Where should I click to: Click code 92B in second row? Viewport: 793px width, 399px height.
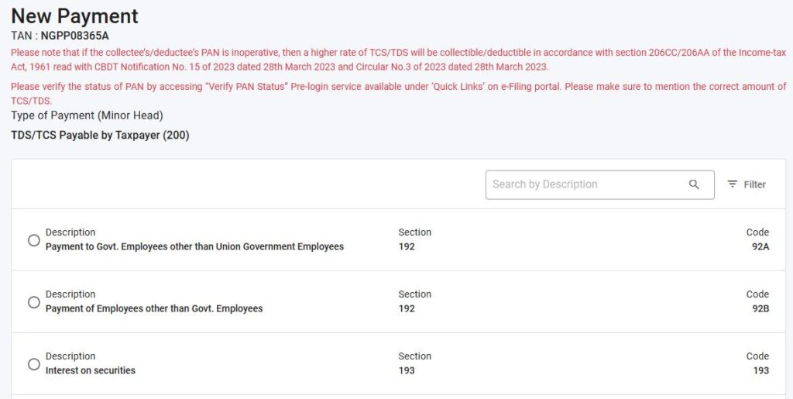pyautogui.click(x=760, y=309)
